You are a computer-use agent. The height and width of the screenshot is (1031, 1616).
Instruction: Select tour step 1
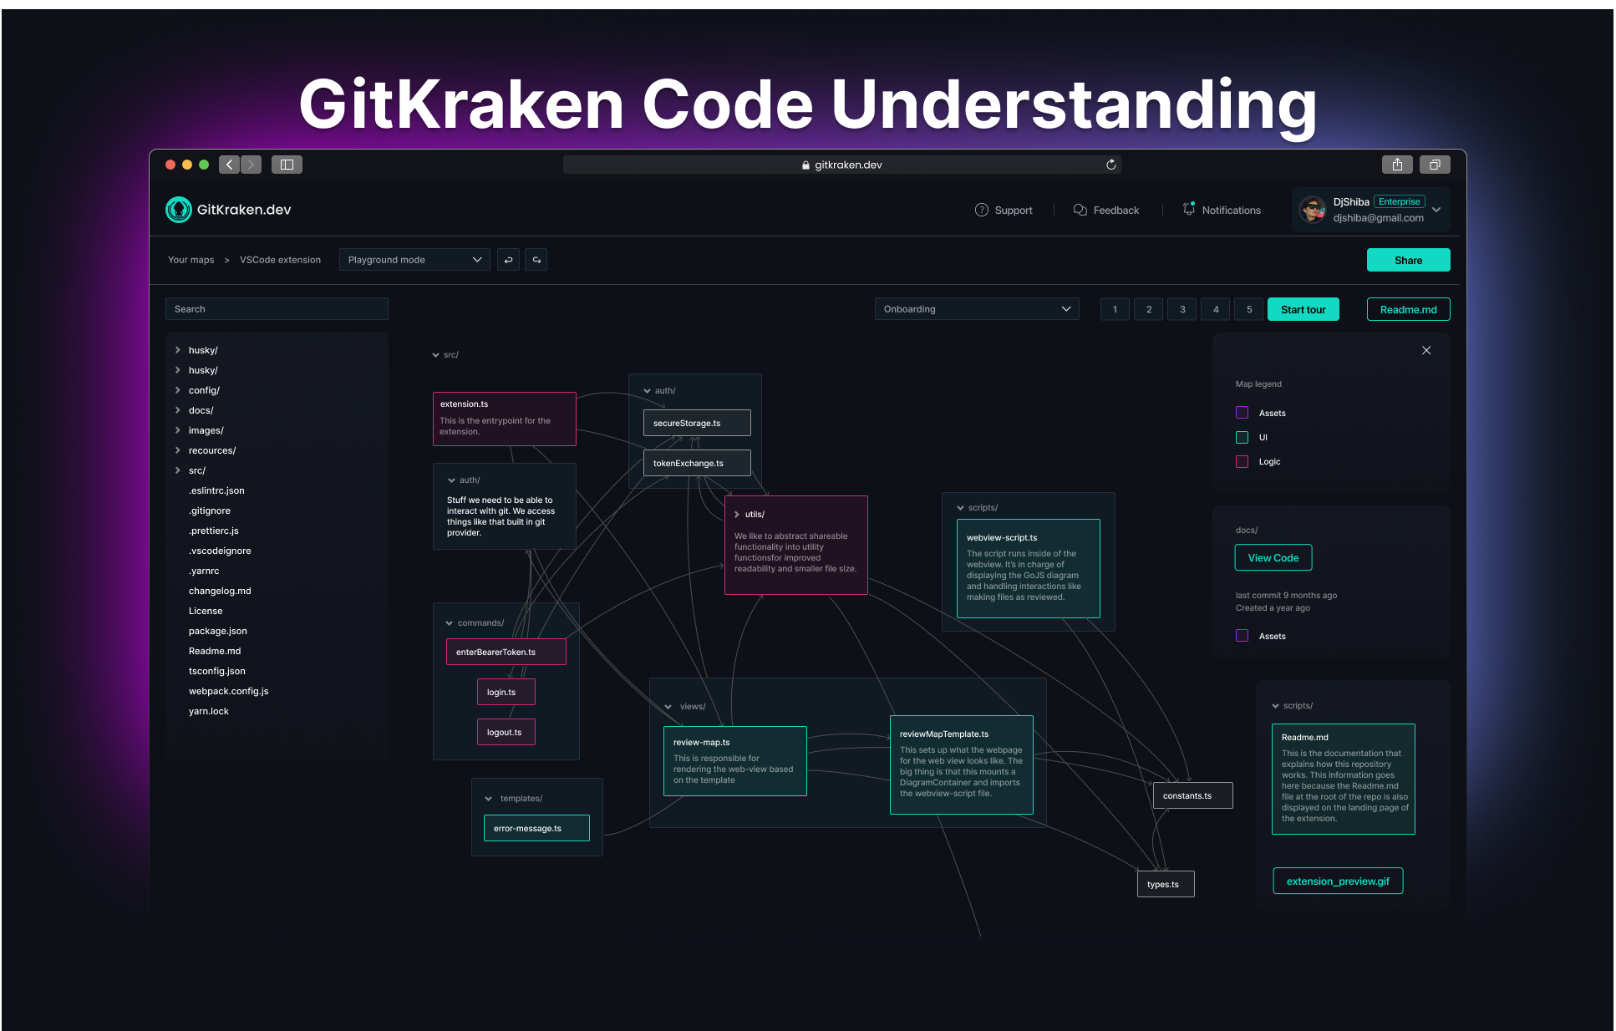1115,309
